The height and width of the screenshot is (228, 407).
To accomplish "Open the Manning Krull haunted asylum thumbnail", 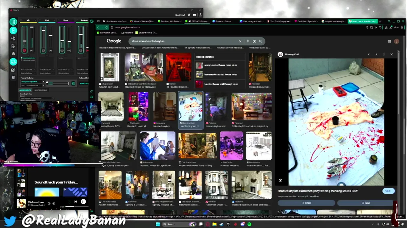I will 190,107.
